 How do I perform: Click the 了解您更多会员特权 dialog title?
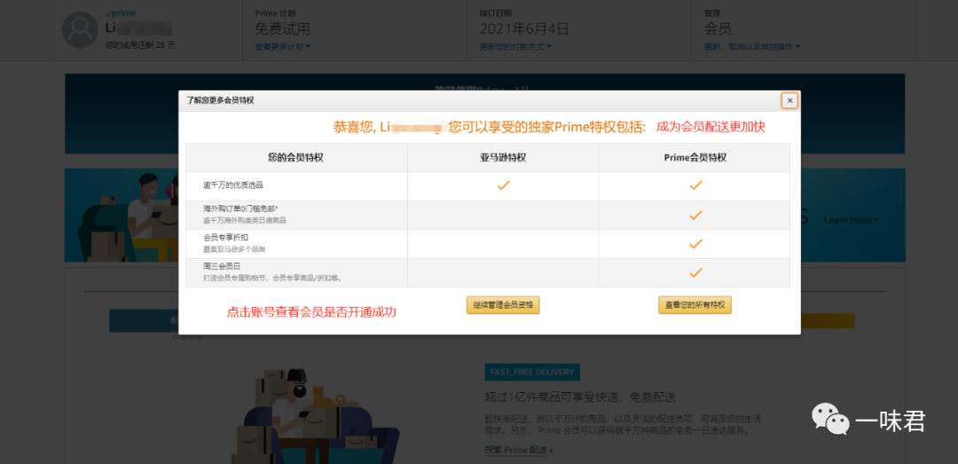click(220, 100)
